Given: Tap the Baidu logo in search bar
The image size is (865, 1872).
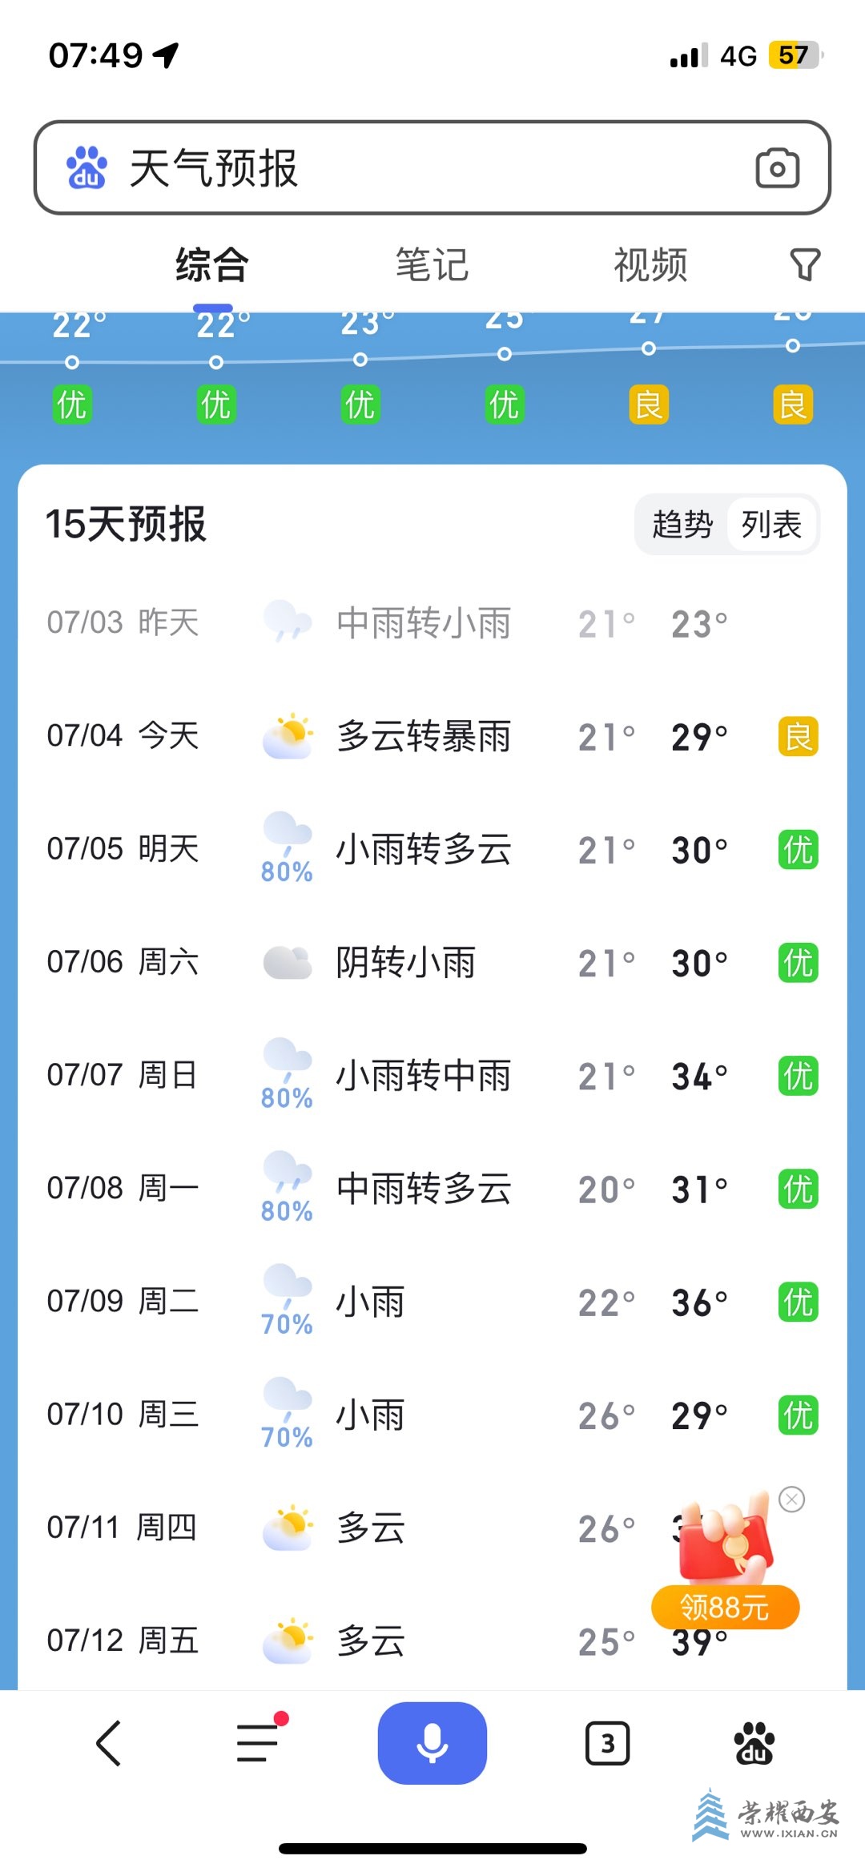Looking at the screenshot, I should [86, 167].
